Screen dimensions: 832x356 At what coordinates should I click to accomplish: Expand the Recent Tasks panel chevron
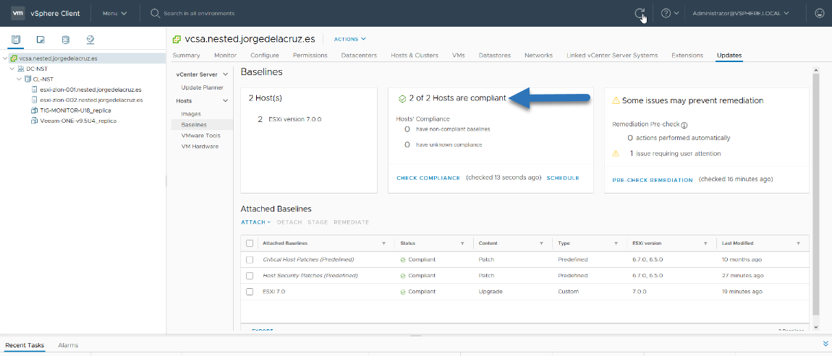(x=825, y=343)
